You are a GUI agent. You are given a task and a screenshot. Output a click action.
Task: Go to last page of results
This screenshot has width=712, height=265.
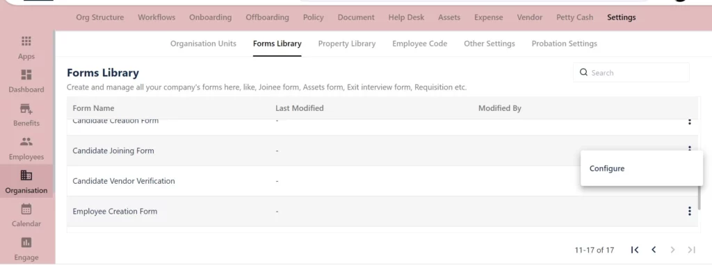coord(692,250)
